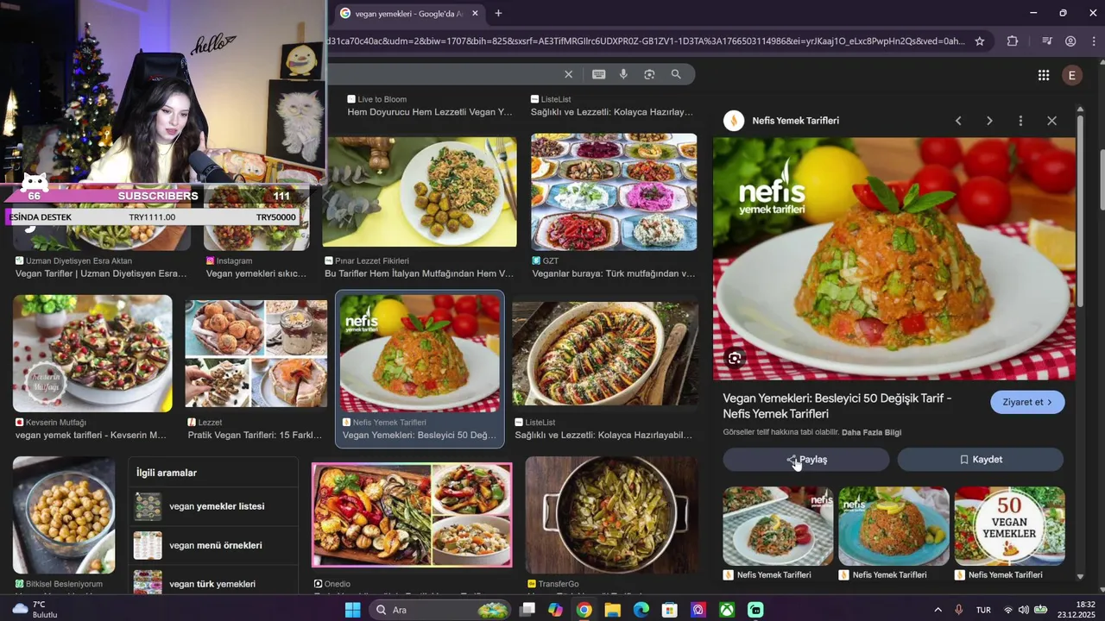Open the Pınar Lezzet Fikirleri image result
1105x621 pixels.
click(420, 191)
